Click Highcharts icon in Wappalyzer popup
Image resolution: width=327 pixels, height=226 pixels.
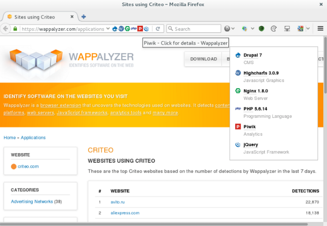238,73
